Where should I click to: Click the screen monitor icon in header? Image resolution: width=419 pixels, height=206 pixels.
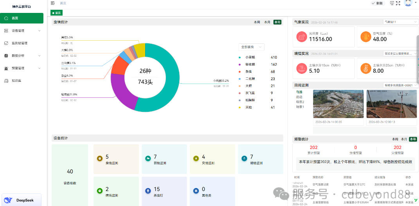(392, 3)
